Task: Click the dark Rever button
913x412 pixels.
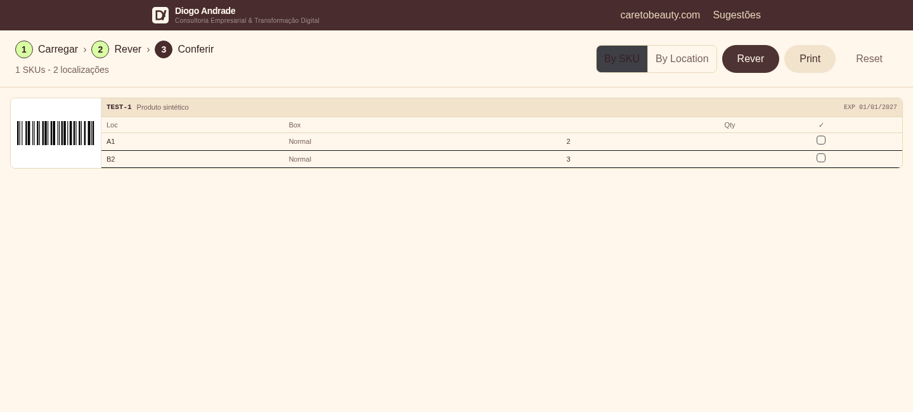Action: [x=751, y=59]
